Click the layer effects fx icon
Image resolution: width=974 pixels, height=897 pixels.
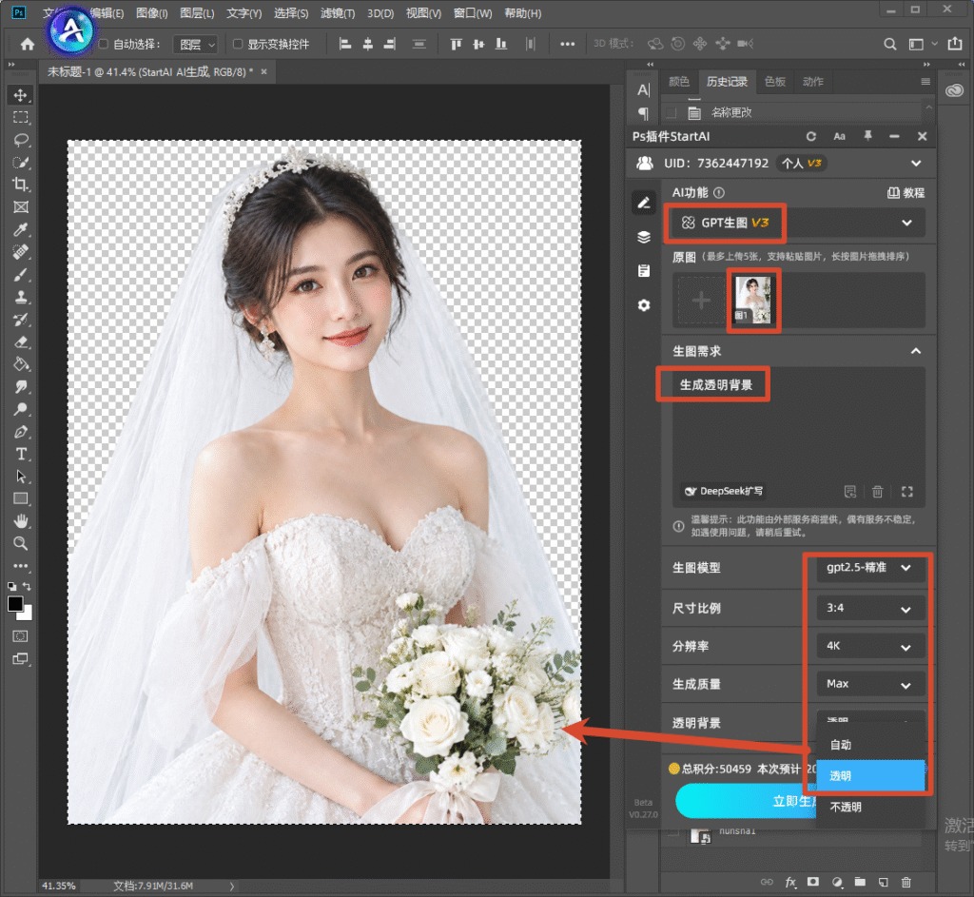(x=790, y=882)
